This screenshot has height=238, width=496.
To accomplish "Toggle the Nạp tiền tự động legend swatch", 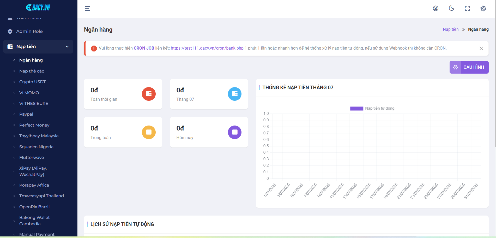I will [x=356, y=109].
